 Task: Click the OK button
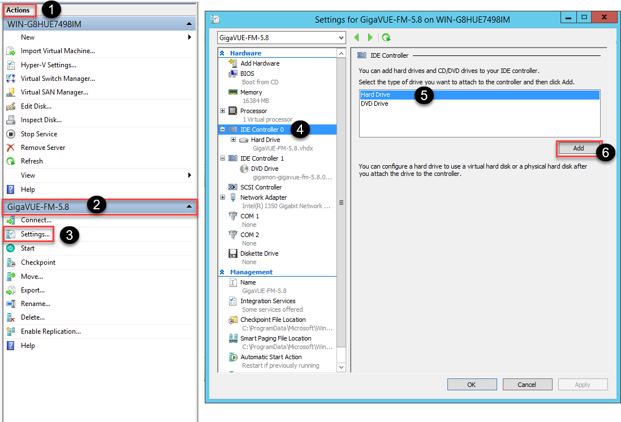tap(471, 385)
